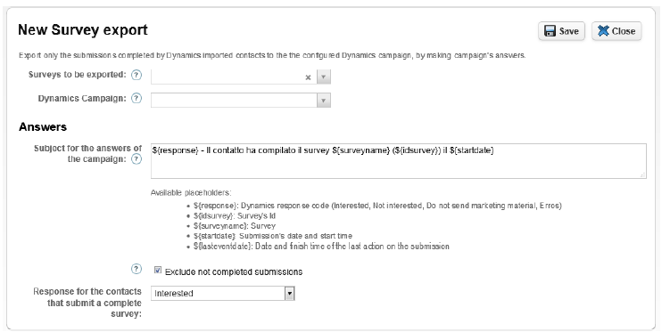The image size is (662, 332).
Task: Open help for Surveys to be exported
Action: point(136,75)
